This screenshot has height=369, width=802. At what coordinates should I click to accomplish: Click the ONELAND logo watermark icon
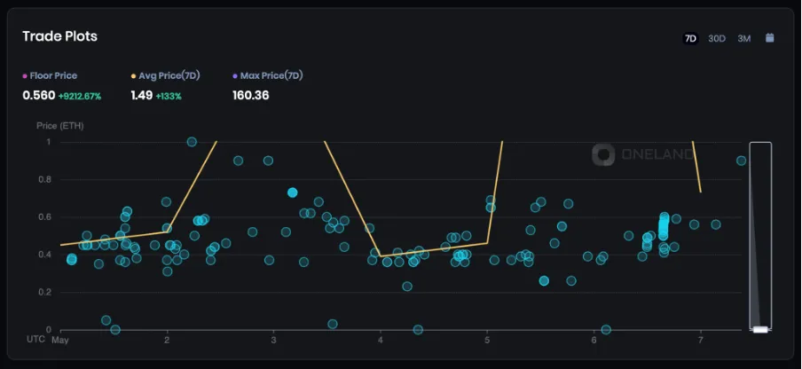pyautogui.click(x=604, y=155)
